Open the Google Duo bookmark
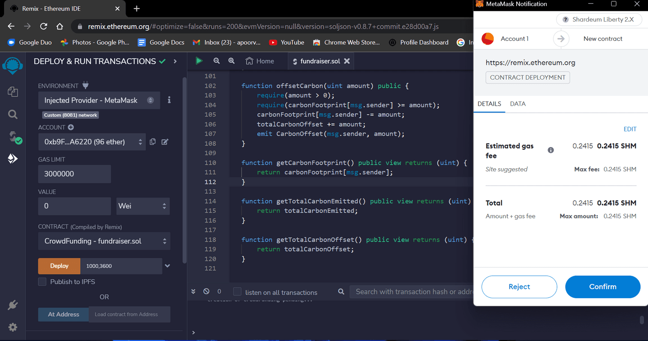The height and width of the screenshot is (341, 648). [30, 42]
